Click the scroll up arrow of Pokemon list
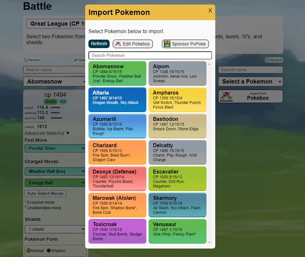Screen dimensions: 305x257 click(x=209, y=64)
